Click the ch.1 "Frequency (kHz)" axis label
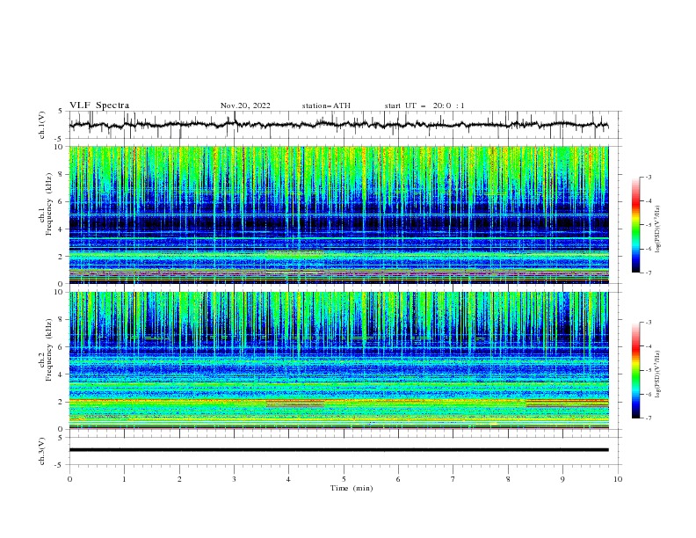 click(x=49, y=202)
